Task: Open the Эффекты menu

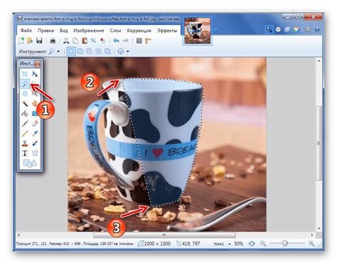Action: coord(167,31)
